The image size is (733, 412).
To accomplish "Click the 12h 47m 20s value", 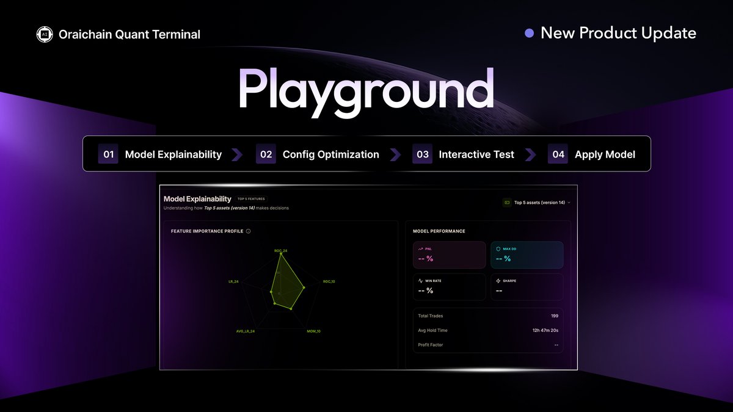I will pyautogui.click(x=545, y=330).
